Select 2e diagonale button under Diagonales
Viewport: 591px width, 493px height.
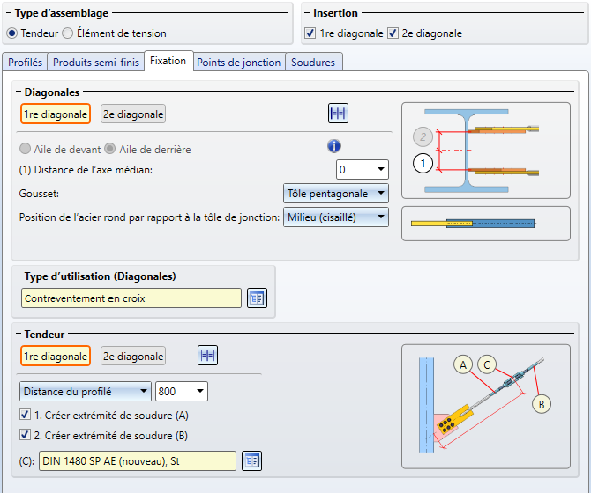pos(133,114)
